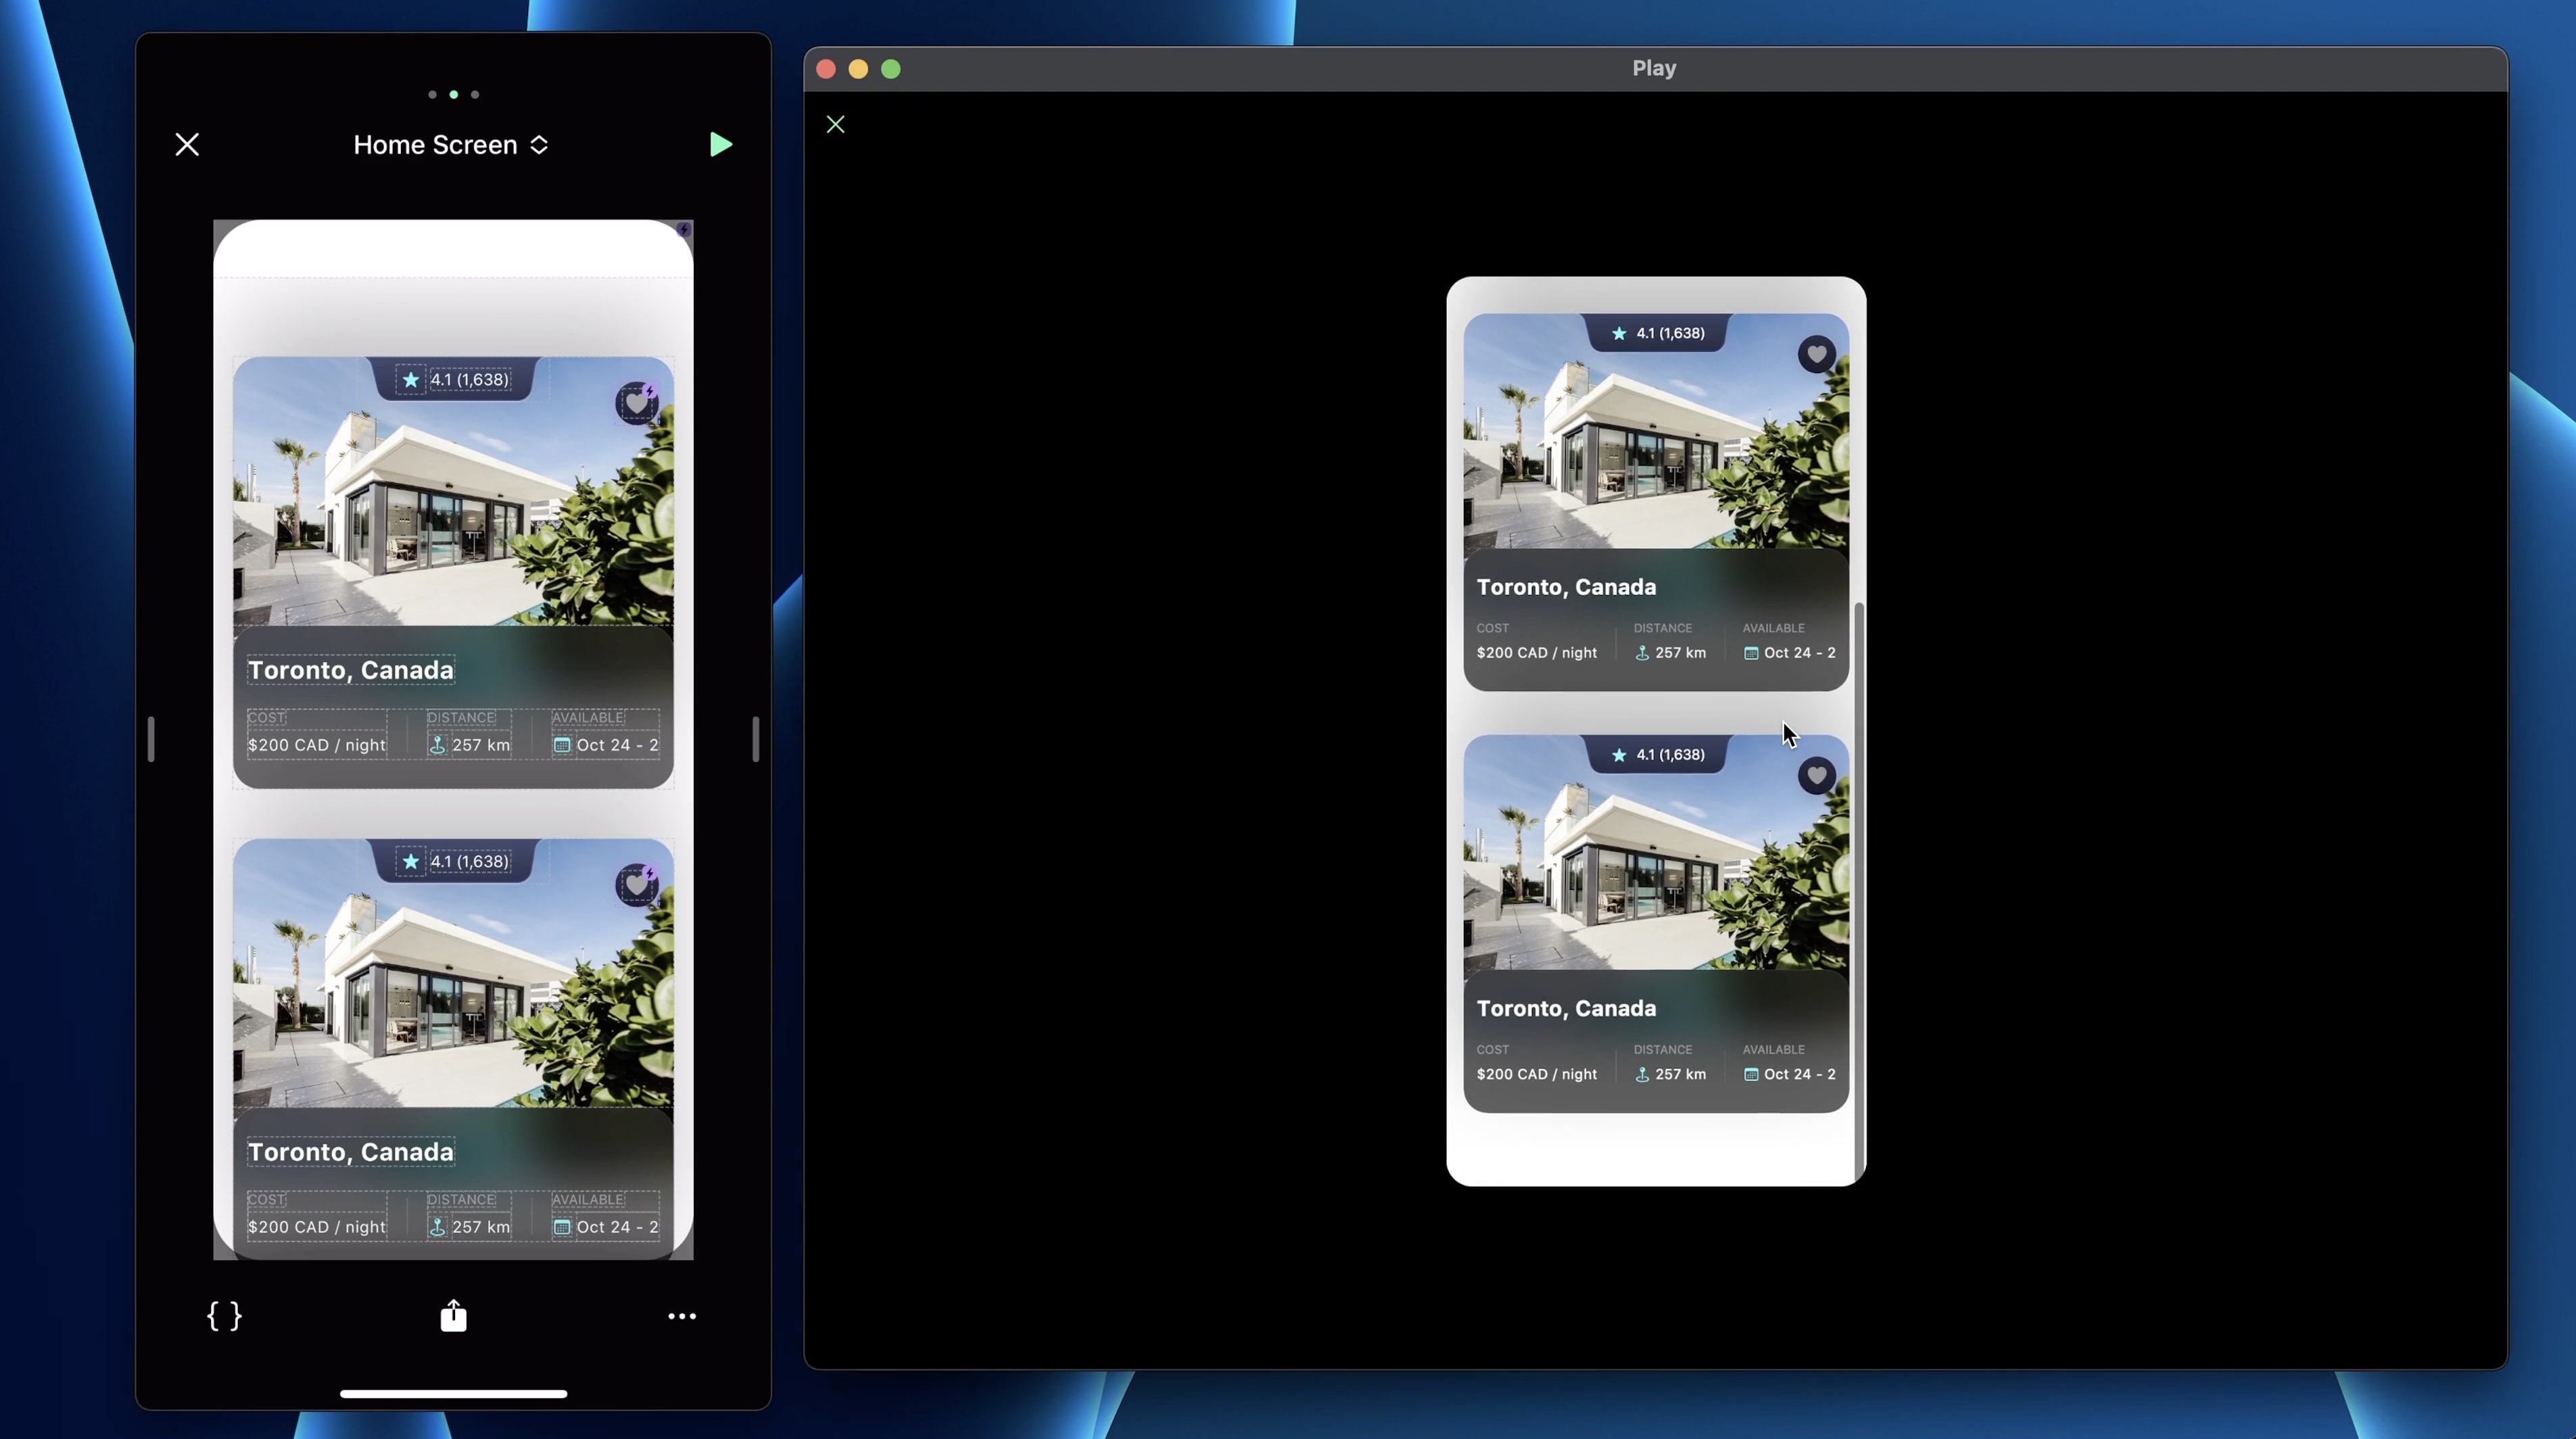Open the three-dot more options menu
The width and height of the screenshot is (2576, 1439).
pos(682,1316)
